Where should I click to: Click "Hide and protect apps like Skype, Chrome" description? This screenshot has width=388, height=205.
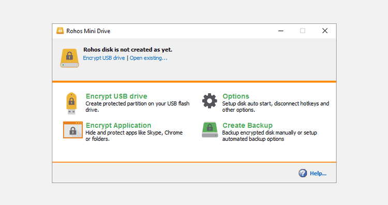(x=134, y=136)
